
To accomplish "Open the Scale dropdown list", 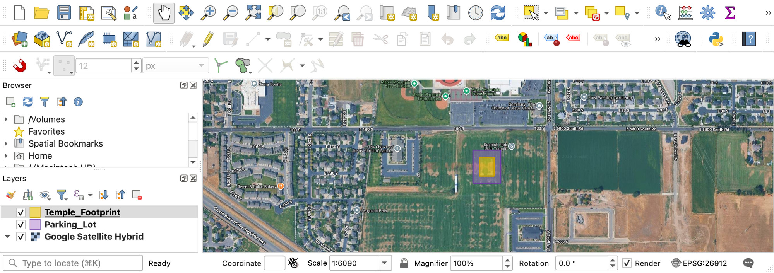I will (384, 263).
